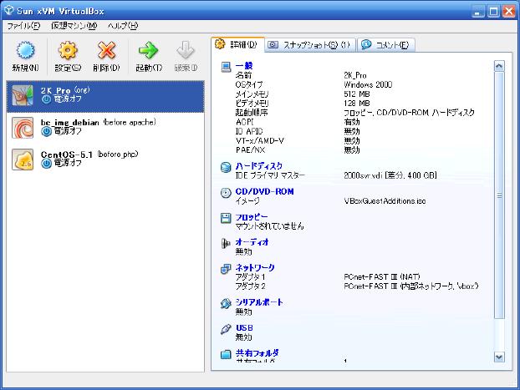Open the Serial Port (シリアルポート) link
The image size is (520, 390).
click(259, 302)
